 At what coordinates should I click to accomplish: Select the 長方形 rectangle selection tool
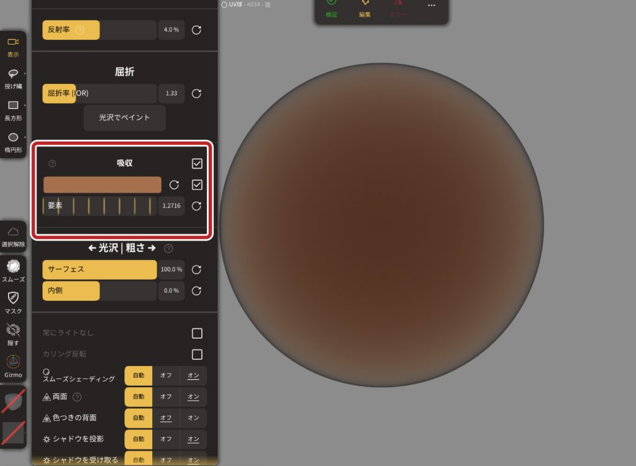13,109
